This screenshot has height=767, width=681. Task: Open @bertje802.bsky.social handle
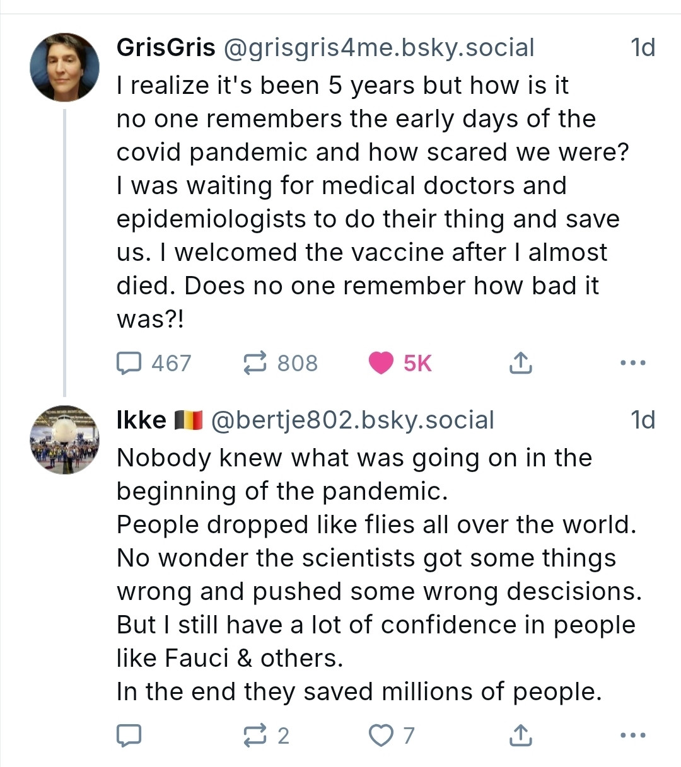(352, 420)
